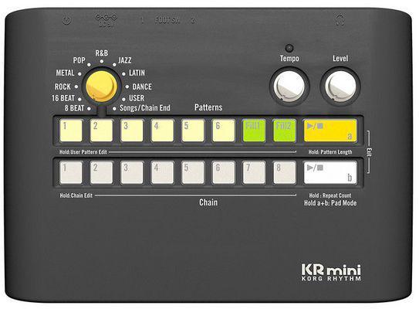The width and height of the screenshot is (419, 309).
Task: Select Chain pad 4
Action: pyautogui.click(x=162, y=172)
